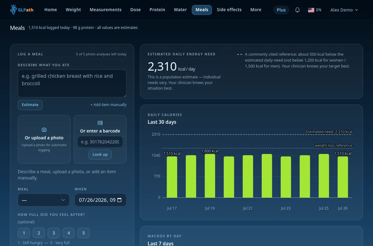This screenshot has height=246, width=373.
Task: Go to the Weight tab
Action: tap(73, 10)
